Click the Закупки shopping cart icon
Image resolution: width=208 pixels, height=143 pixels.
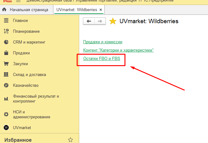pyautogui.click(x=6, y=64)
